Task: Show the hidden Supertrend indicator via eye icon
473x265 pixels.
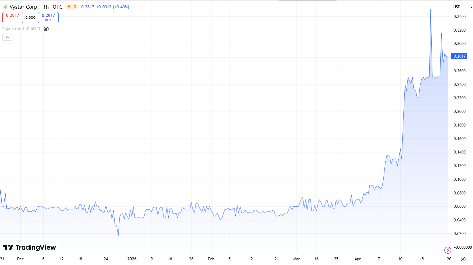Action: 46,29
